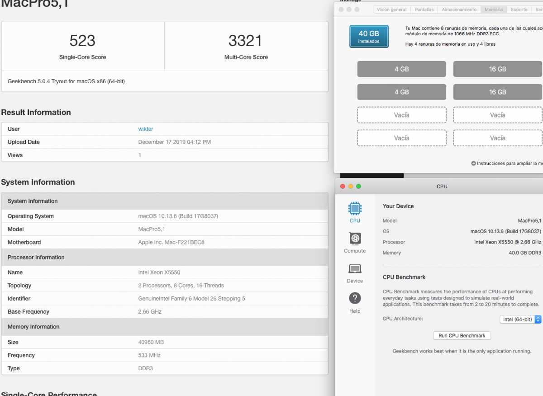Start the test with Run CPU Benchmark

(x=462, y=336)
